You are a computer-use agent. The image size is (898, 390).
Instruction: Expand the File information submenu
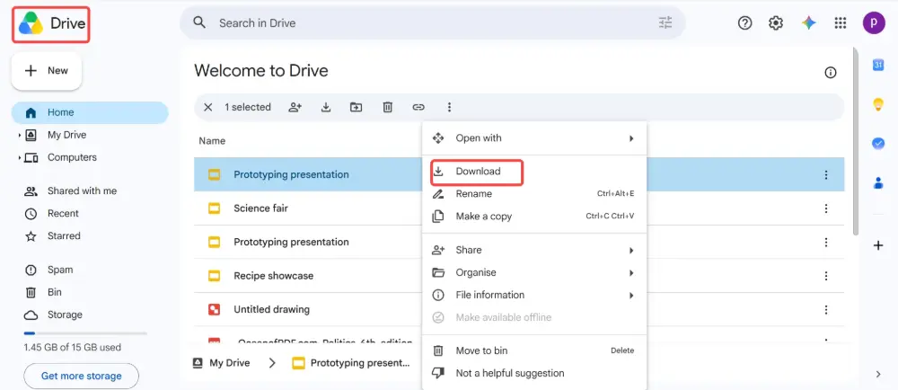click(x=631, y=295)
